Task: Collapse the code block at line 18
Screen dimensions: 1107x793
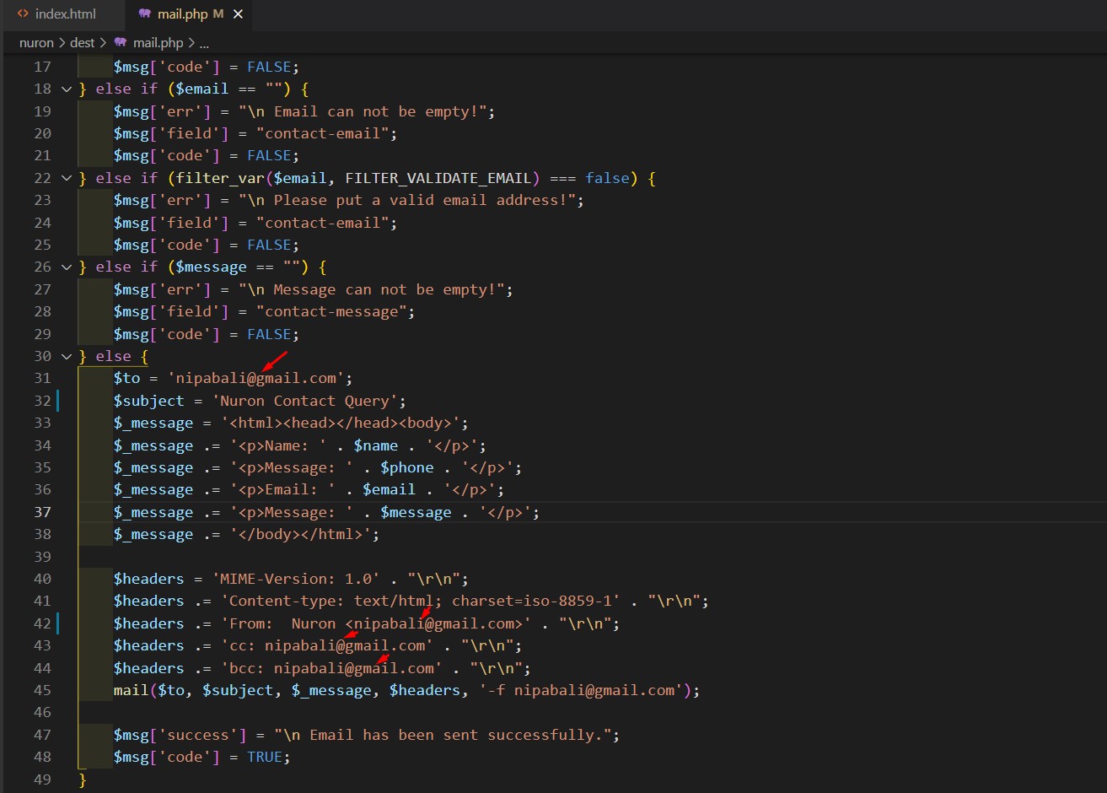Action: (67, 89)
